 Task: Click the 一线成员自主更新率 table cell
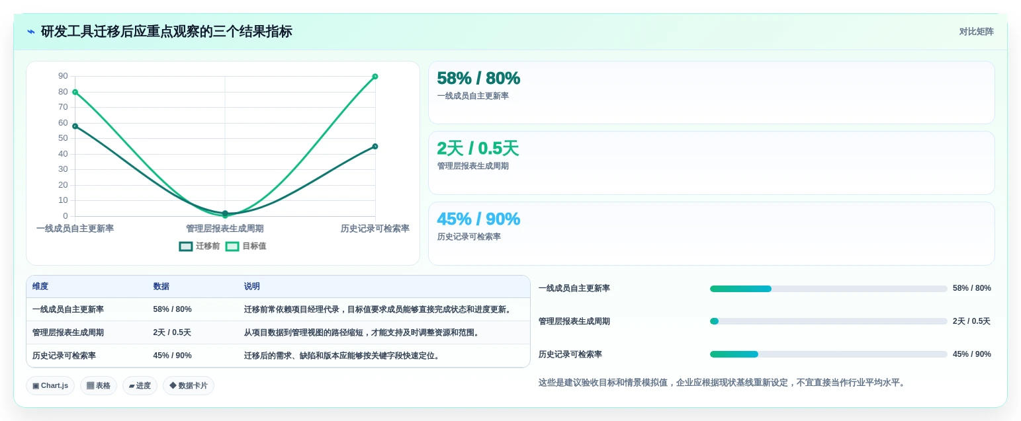click(68, 309)
